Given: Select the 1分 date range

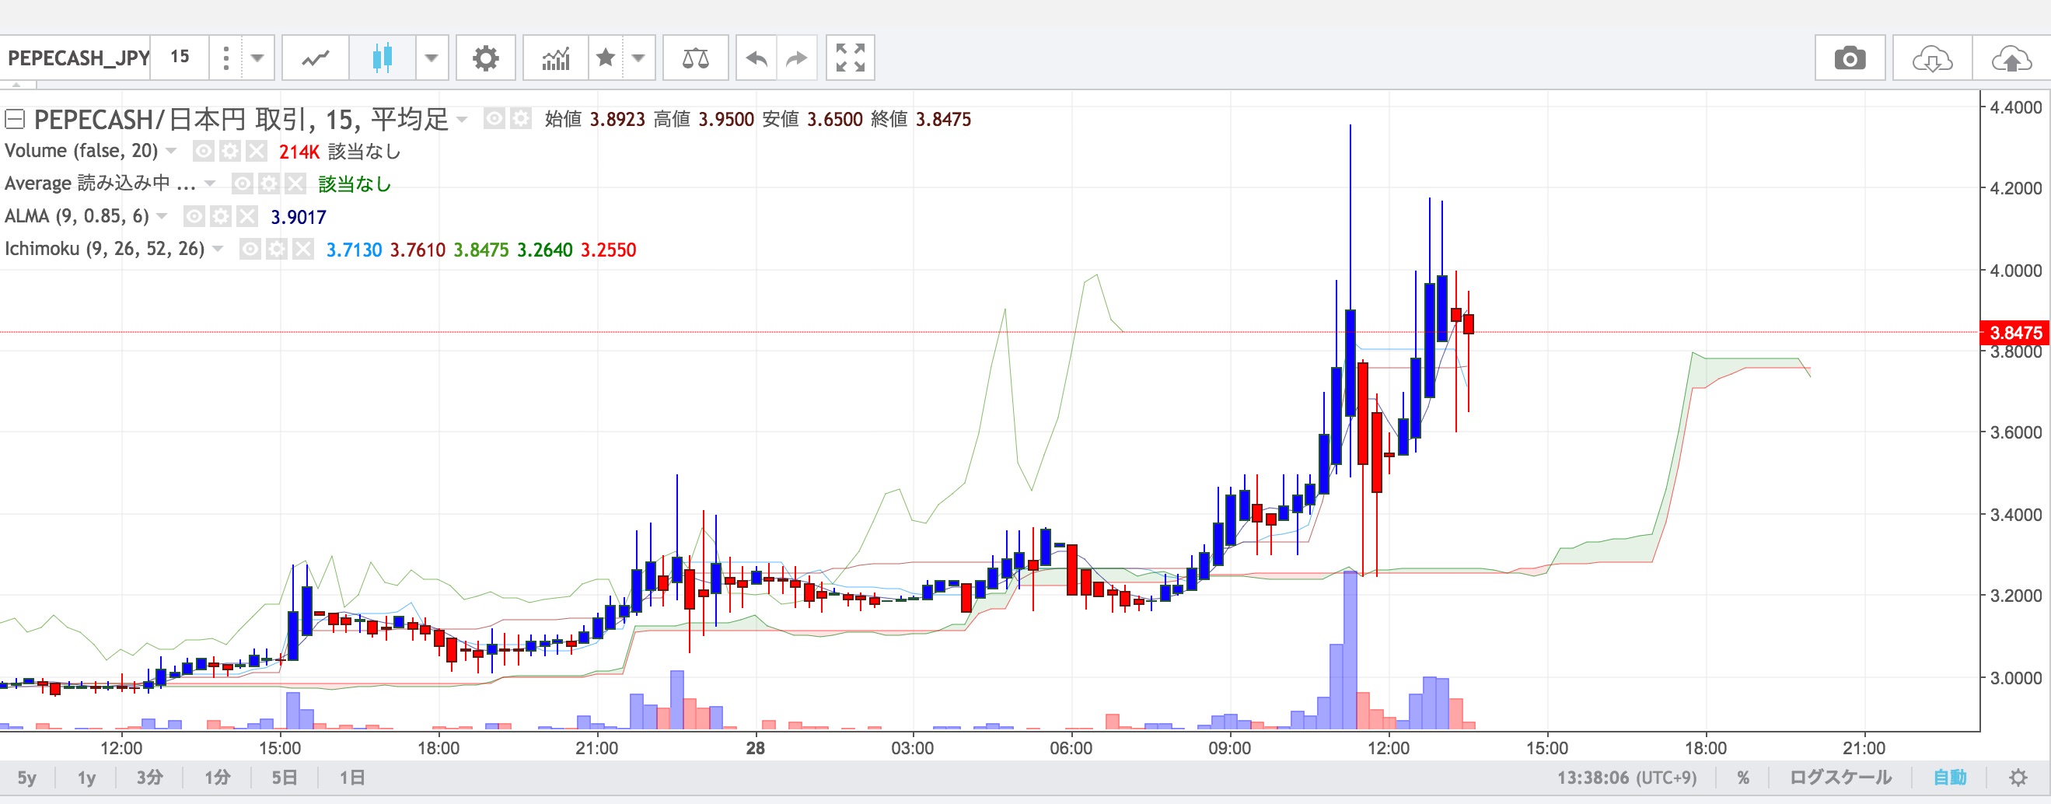Looking at the screenshot, I should point(217,778).
